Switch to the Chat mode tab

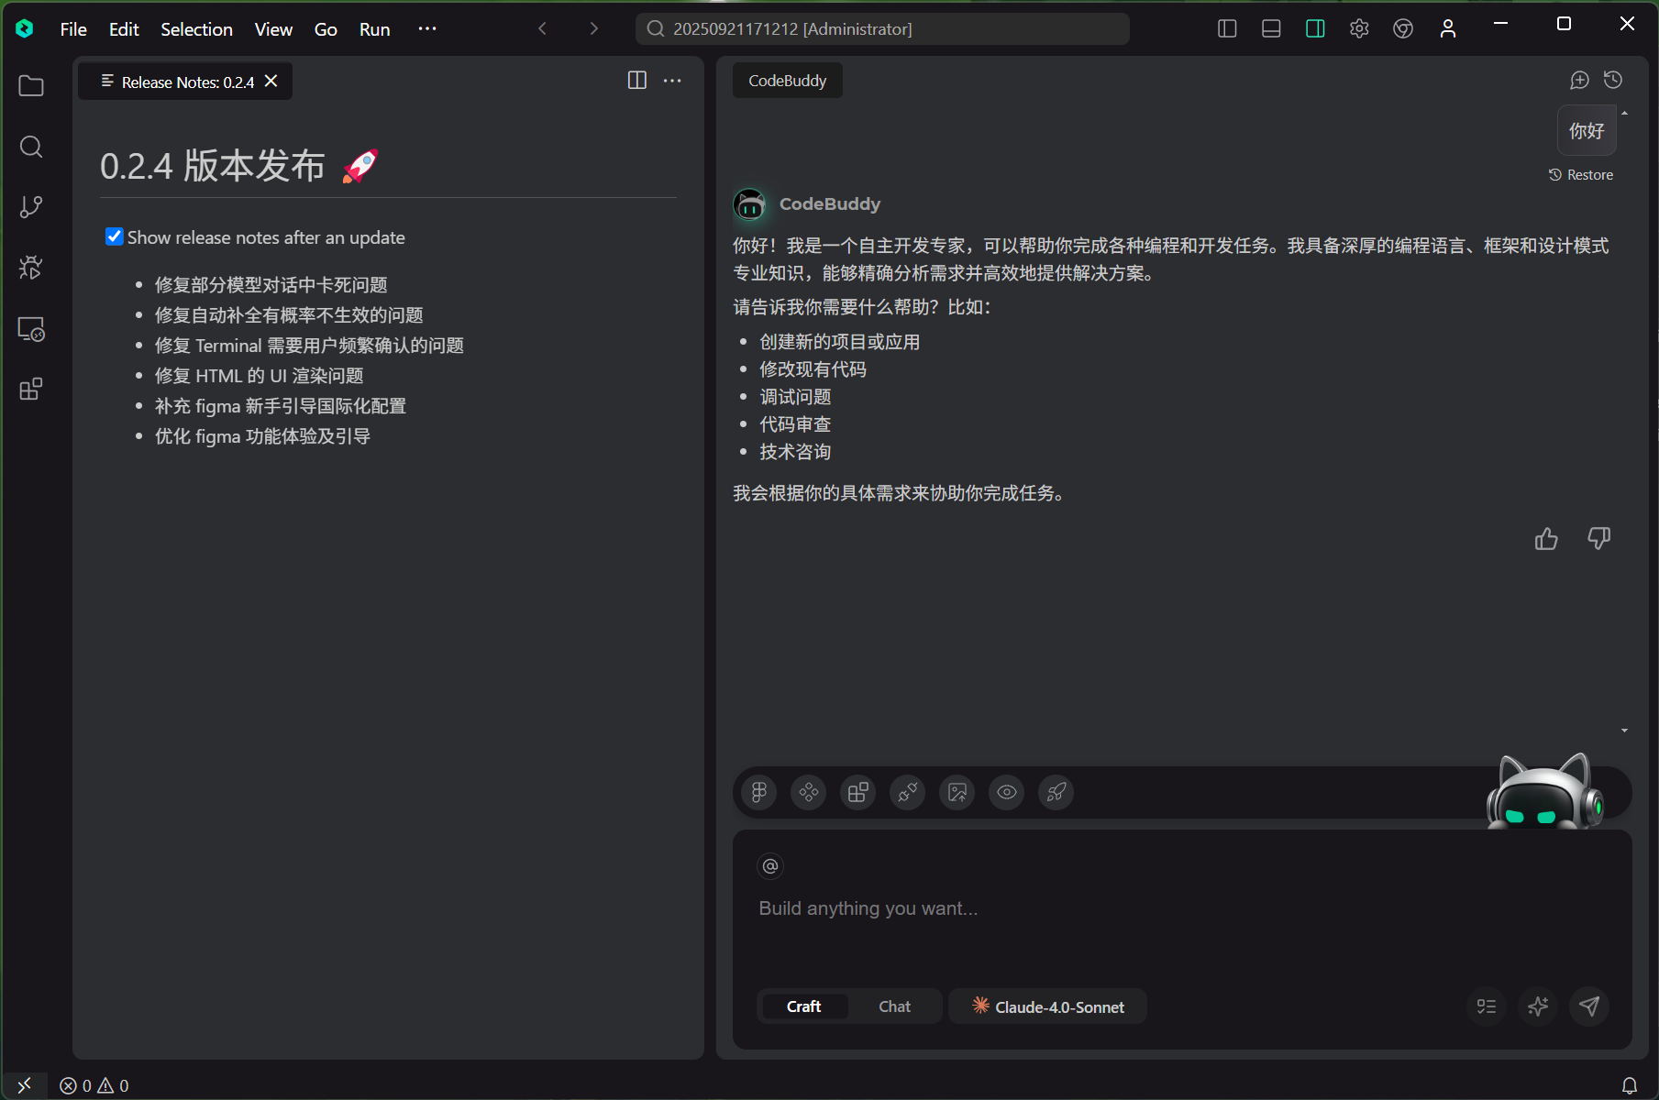tap(894, 1006)
